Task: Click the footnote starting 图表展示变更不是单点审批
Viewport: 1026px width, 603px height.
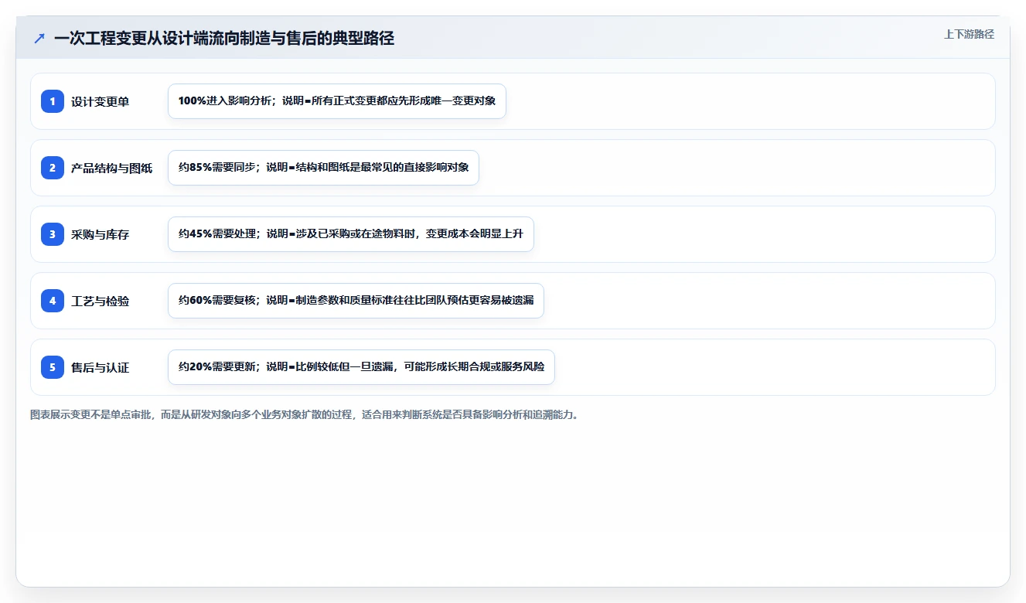Action: (x=305, y=415)
